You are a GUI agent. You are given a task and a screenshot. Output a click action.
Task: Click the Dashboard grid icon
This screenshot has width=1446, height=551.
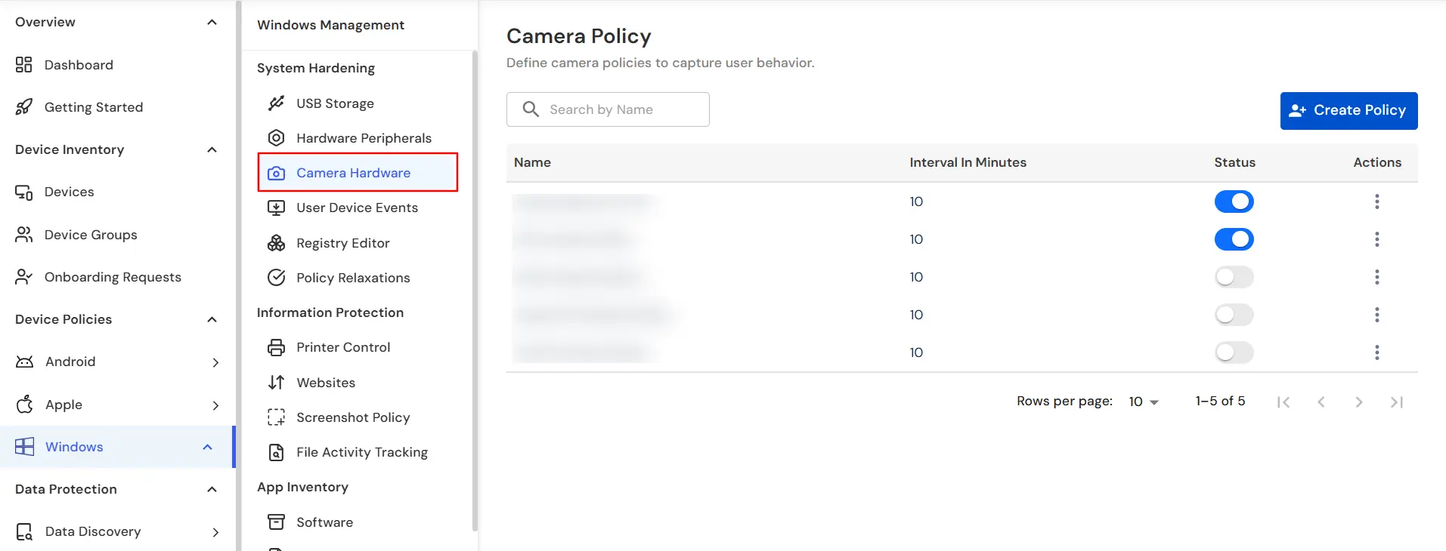pos(24,65)
